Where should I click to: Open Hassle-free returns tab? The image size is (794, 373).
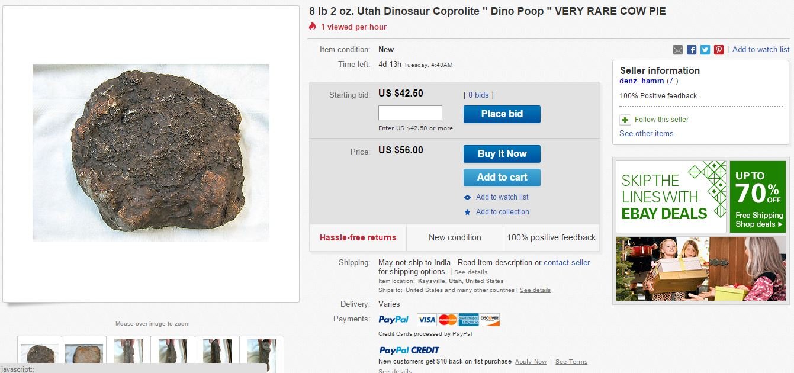(x=358, y=238)
